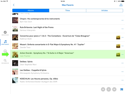The height and width of the screenshot is (94, 125).
Task: Open 'Rule Britannia: Last Night of the Proms'
Action: pos(37,27)
